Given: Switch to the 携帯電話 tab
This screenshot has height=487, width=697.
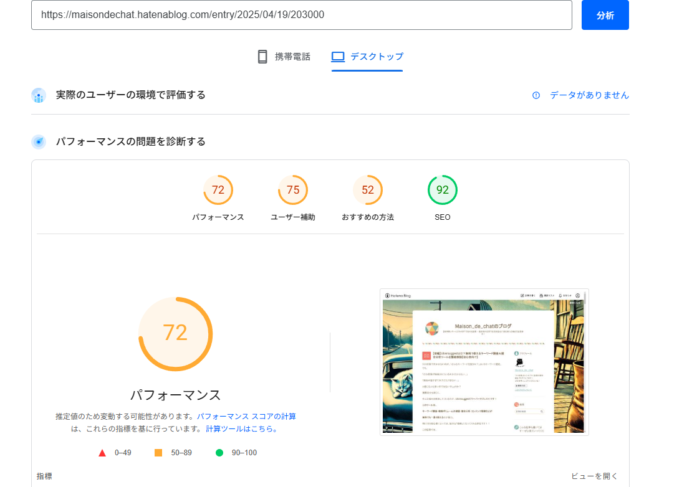Looking at the screenshot, I should tap(284, 57).
